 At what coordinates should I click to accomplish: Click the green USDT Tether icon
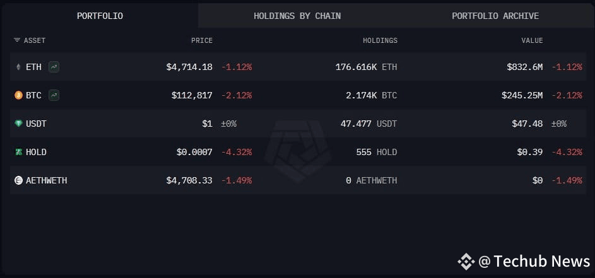(x=18, y=124)
